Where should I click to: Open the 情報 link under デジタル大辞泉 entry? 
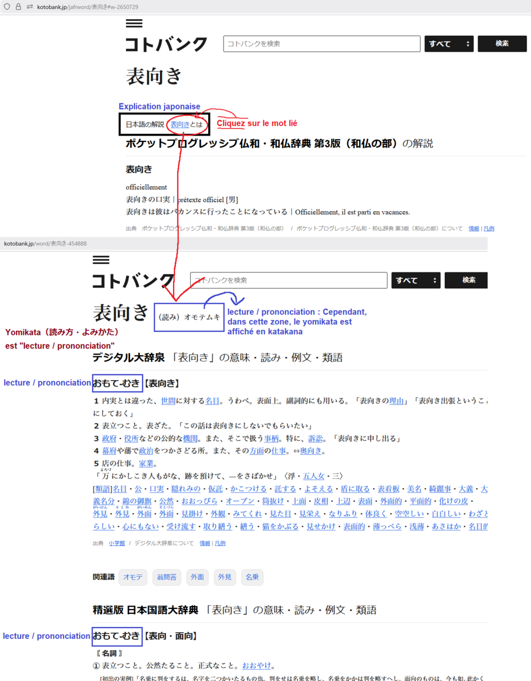(205, 544)
